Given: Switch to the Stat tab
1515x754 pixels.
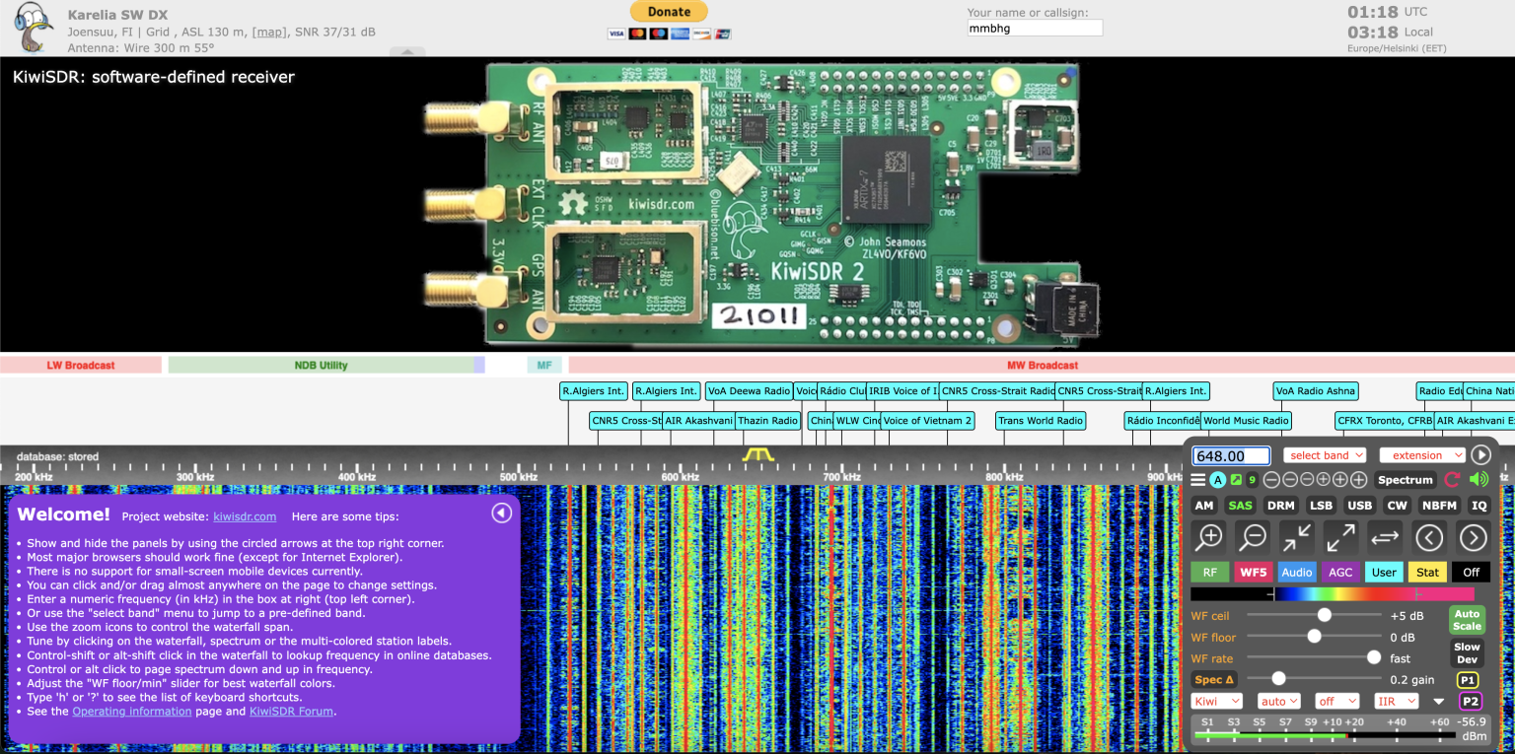Looking at the screenshot, I should (1427, 572).
